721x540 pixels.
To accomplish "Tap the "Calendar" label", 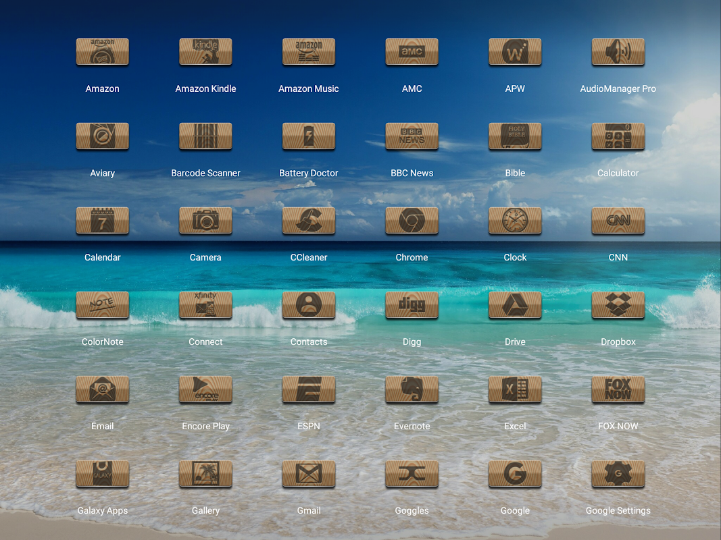I will click(102, 258).
